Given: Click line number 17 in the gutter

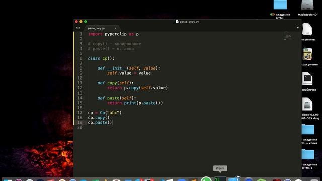Looking at the screenshot, I should pyautogui.click(x=80, y=113).
